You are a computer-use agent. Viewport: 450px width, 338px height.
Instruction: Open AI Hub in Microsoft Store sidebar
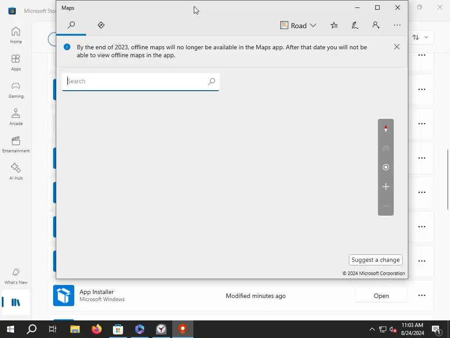click(16, 172)
